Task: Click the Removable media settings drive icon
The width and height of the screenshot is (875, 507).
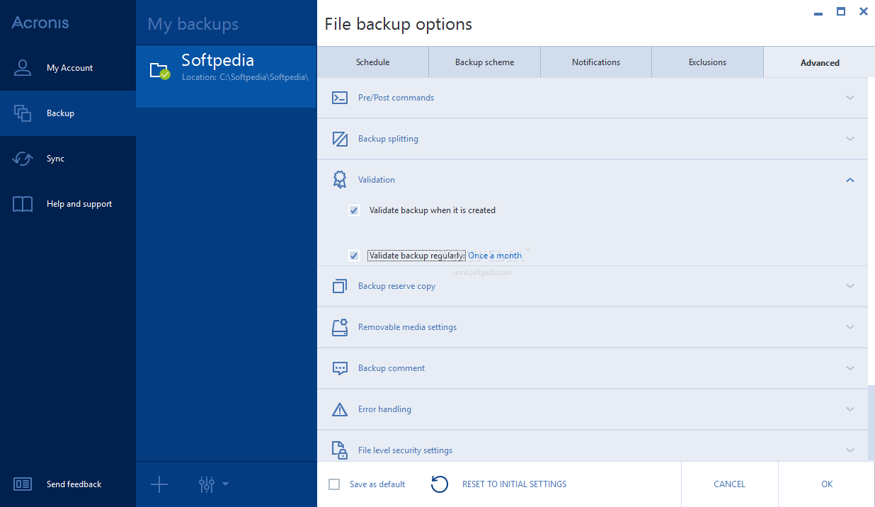Action: point(340,327)
